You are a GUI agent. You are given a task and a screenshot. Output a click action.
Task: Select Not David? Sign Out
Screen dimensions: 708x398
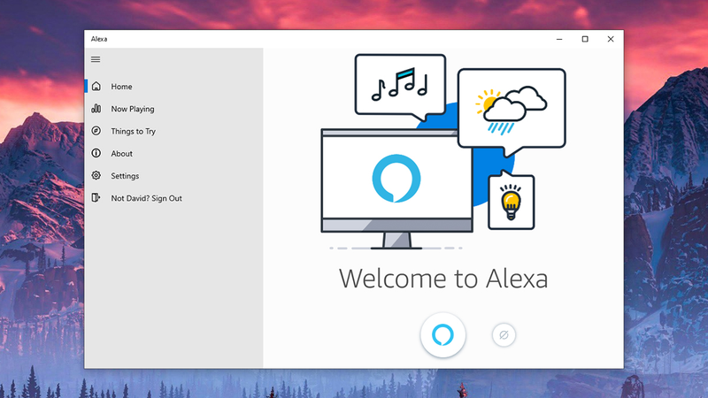(x=173, y=198)
